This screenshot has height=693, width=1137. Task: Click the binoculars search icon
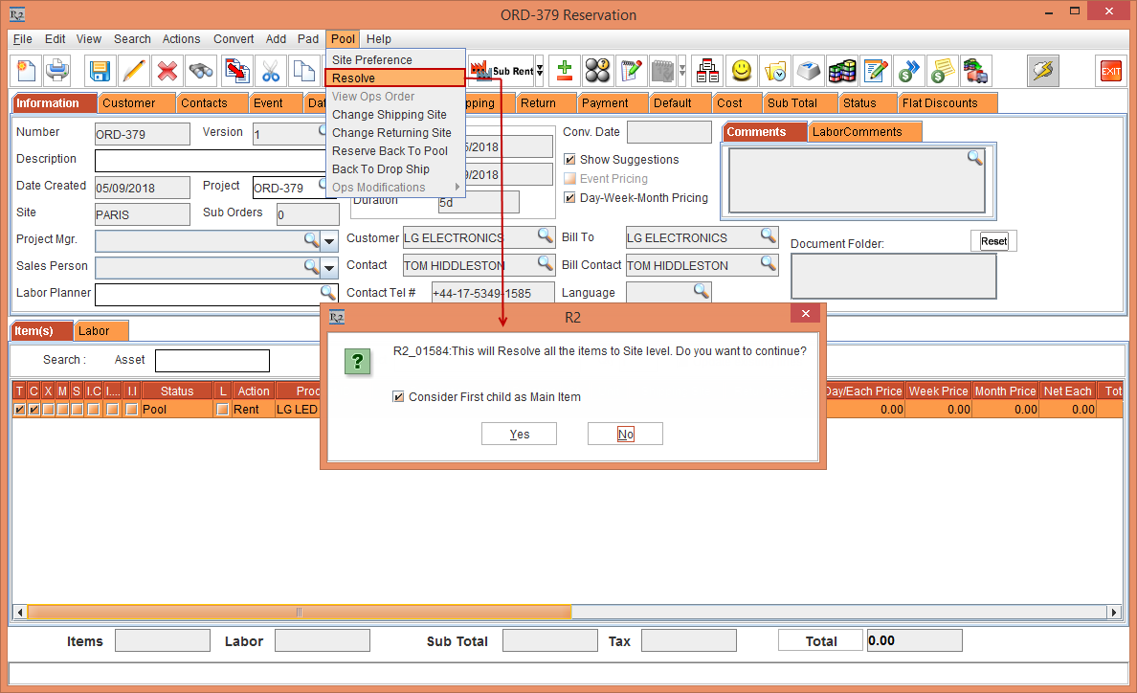coord(201,71)
